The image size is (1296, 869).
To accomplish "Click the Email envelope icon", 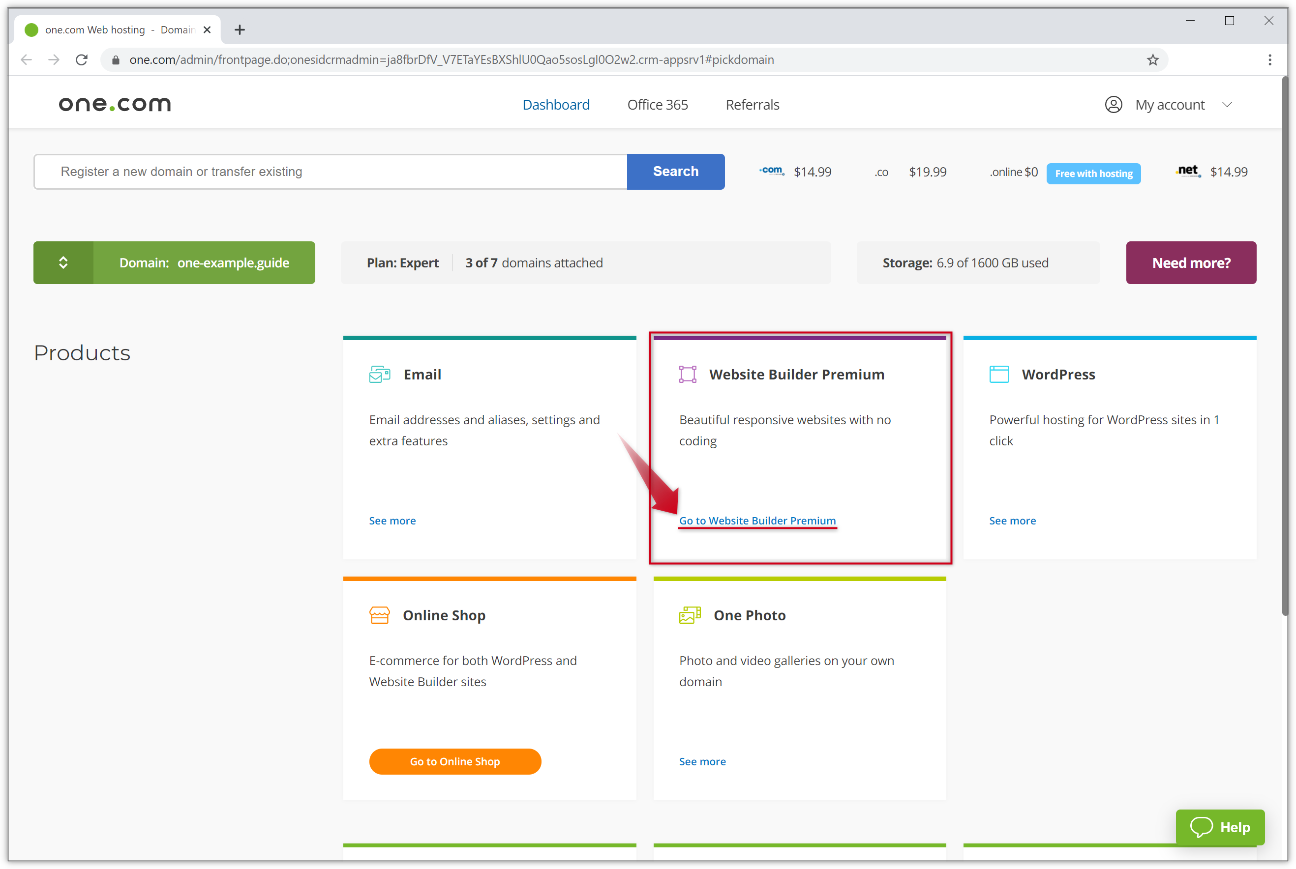I will click(380, 375).
